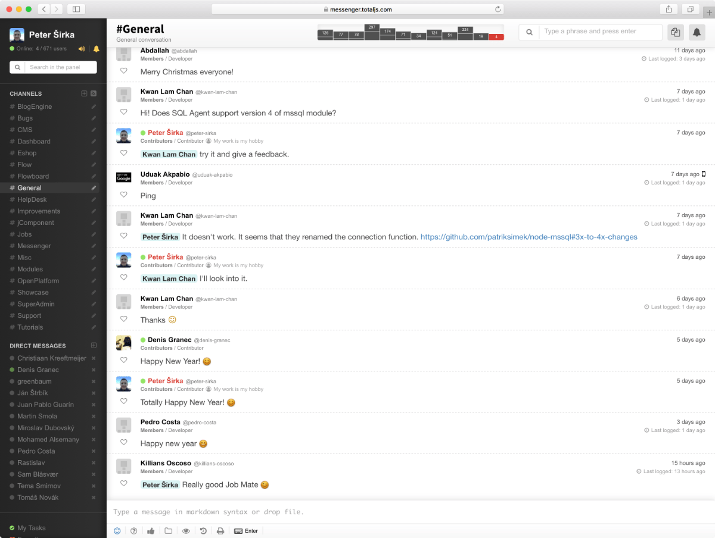Open the node-mssql GitHub link
The image size is (715, 538).
pyautogui.click(x=529, y=237)
